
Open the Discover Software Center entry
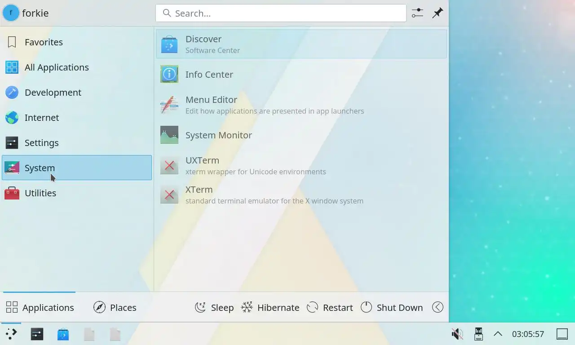point(301,44)
